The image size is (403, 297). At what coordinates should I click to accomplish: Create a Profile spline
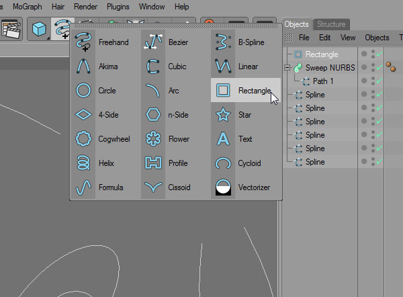coord(175,163)
